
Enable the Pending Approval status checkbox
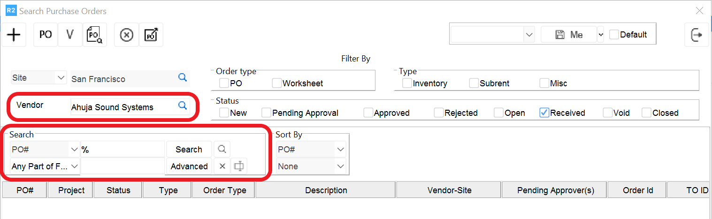(x=267, y=113)
